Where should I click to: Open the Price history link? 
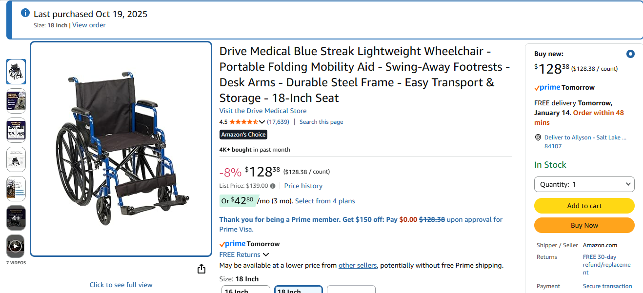pos(303,186)
